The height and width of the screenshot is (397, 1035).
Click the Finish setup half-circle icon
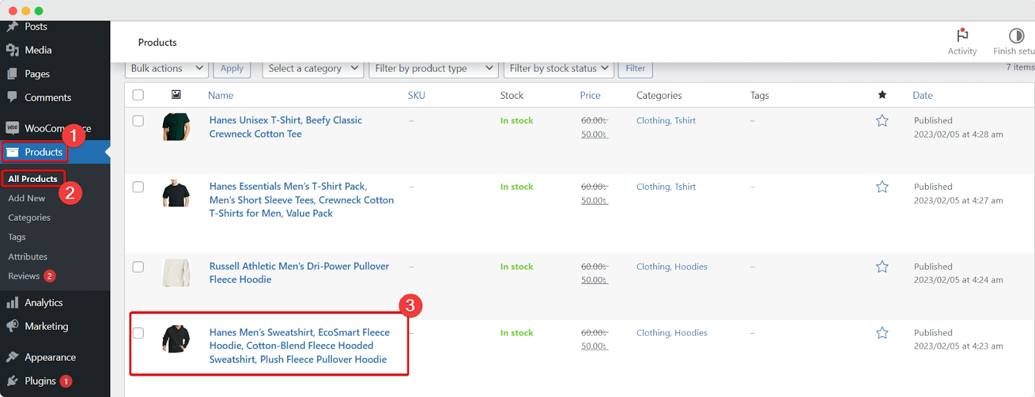coord(1016,36)
